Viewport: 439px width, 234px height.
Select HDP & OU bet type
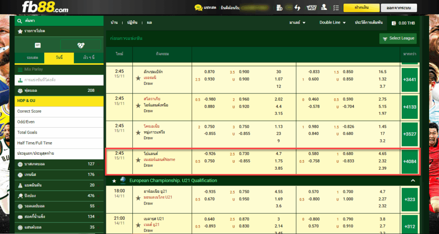click(59, 101)
